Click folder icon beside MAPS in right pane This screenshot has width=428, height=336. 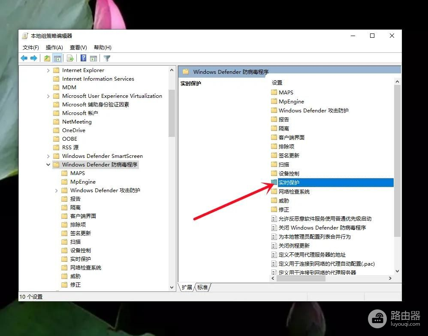coord(274,92)
